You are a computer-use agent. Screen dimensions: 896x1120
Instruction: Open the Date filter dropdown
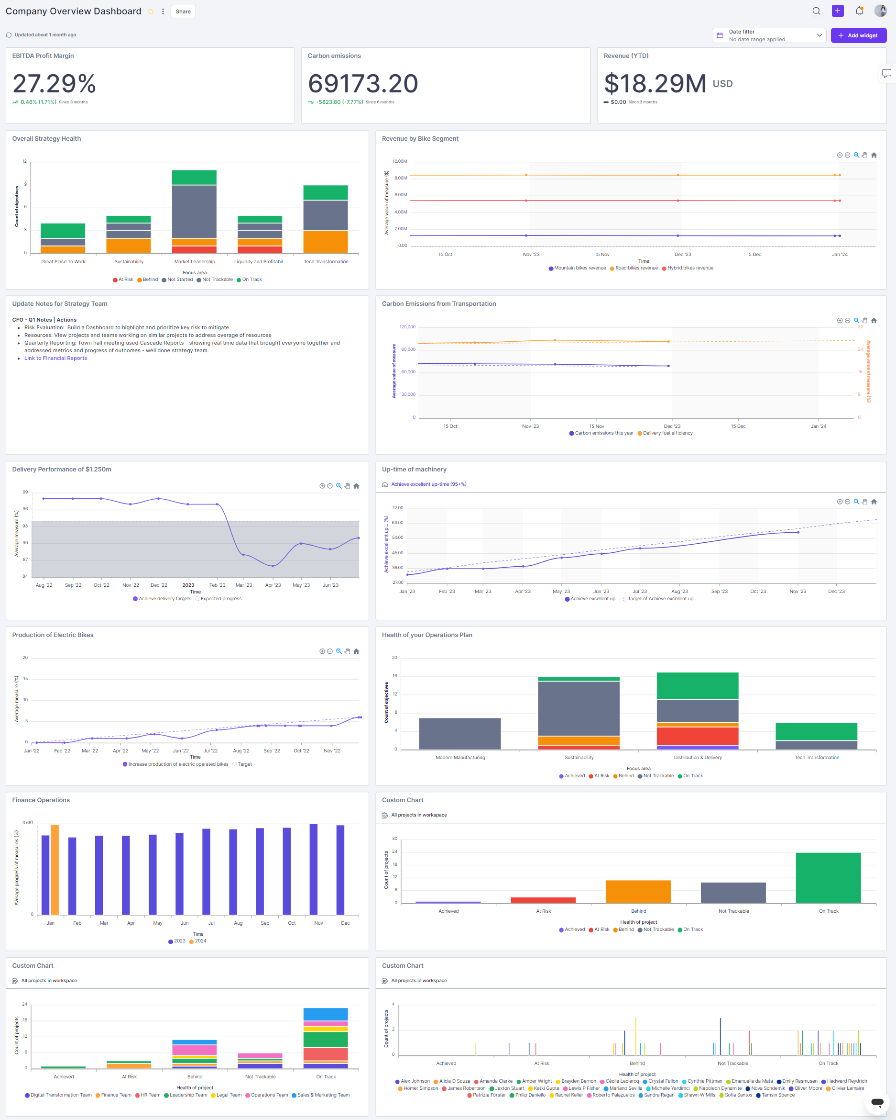coord(769,35)
